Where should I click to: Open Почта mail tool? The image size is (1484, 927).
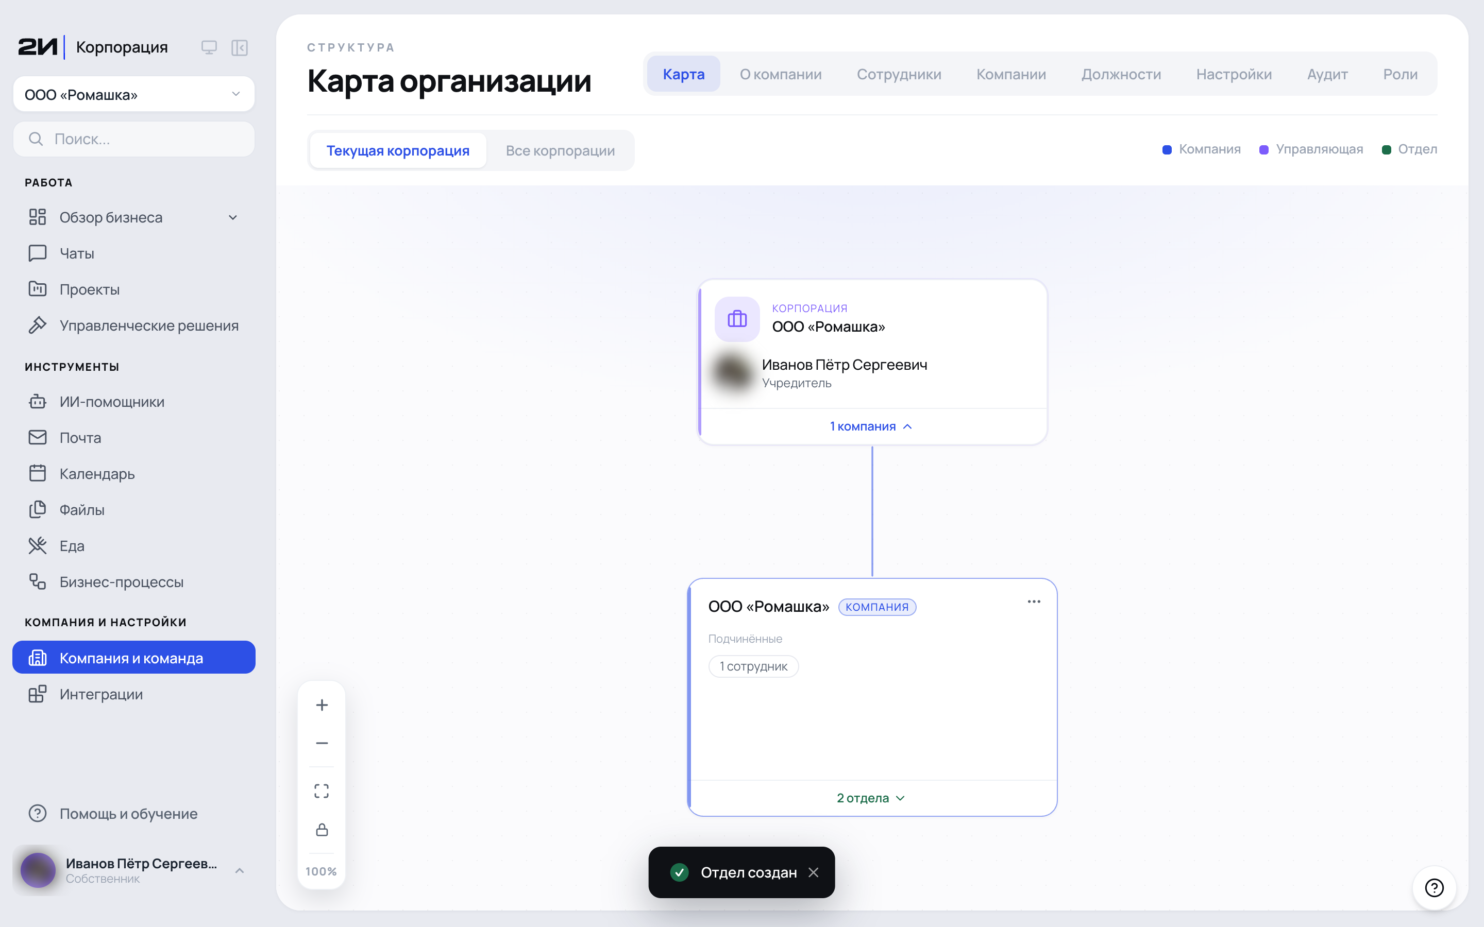coord(133,438)
